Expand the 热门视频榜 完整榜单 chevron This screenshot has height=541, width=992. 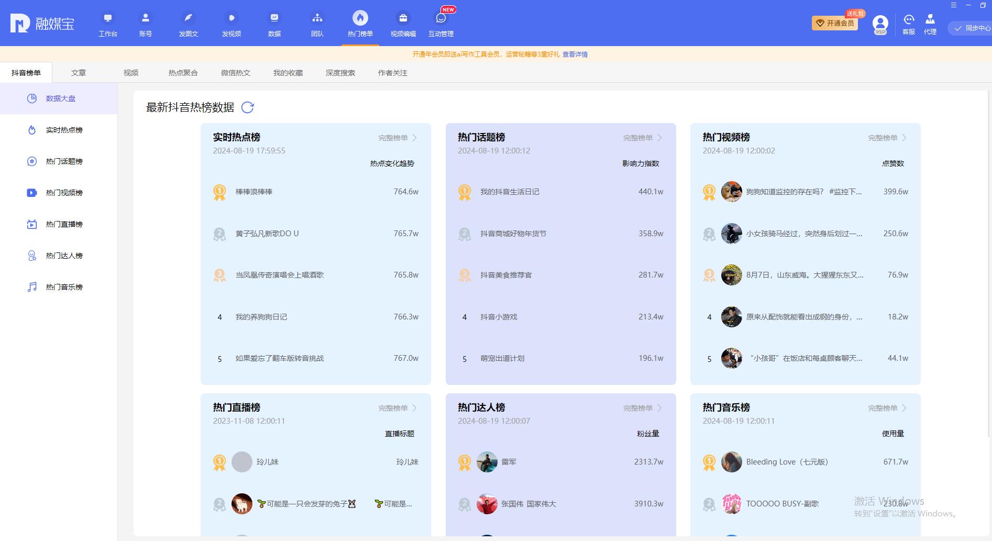905,138
